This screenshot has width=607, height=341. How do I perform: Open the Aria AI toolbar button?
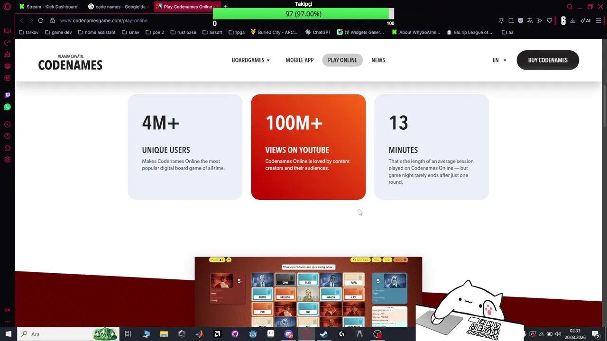tap(586, 20)
